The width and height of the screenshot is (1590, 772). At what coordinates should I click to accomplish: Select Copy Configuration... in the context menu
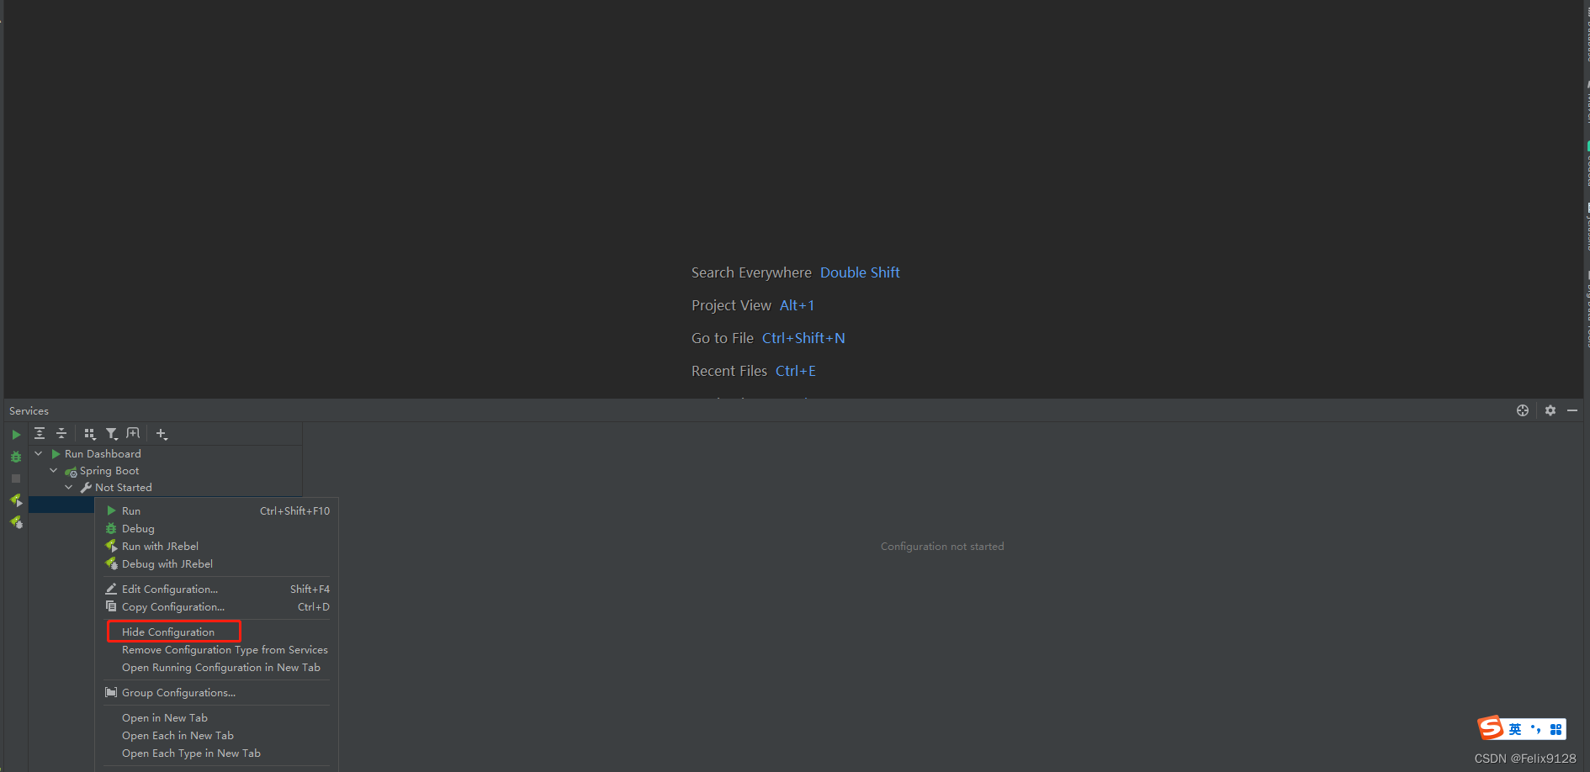click(217, 606)
